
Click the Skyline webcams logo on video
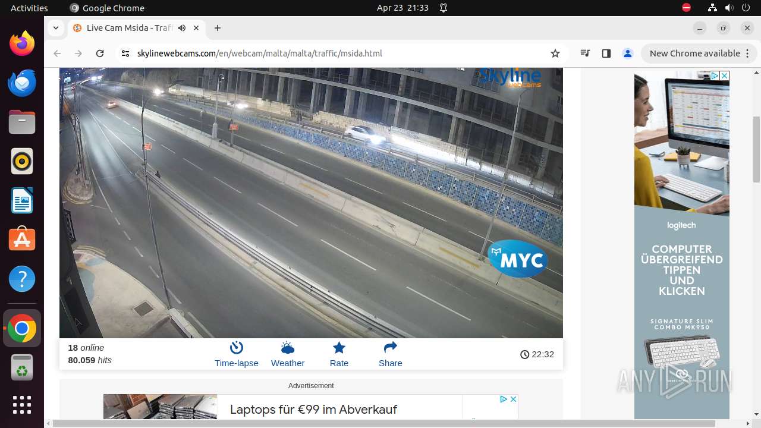510,77
